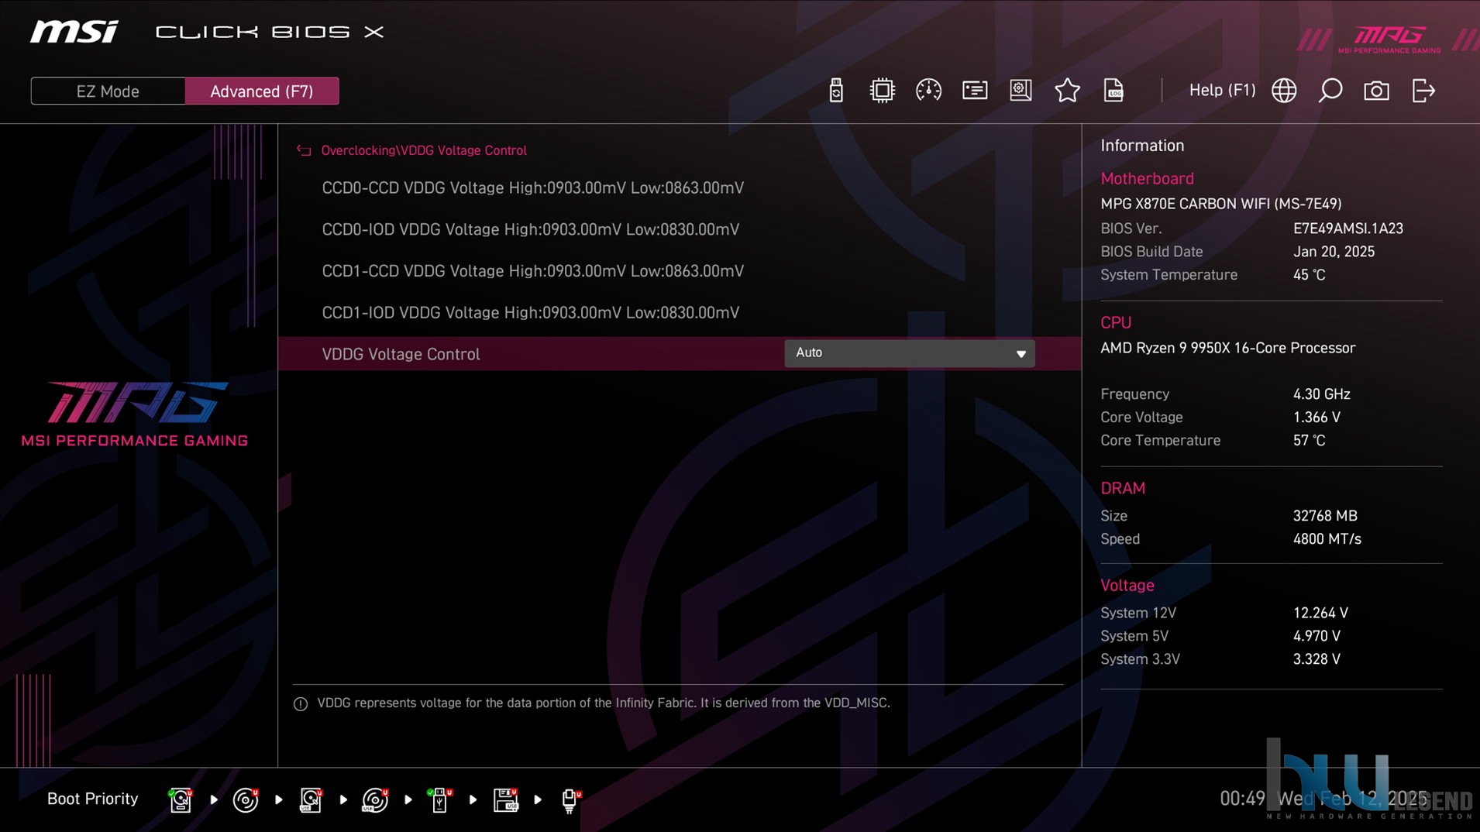Click the Overclocking\VDDG Voltage Control breadcrumb
The image size is (1480, 832).
pyautogui.click(x=424, y=150)
